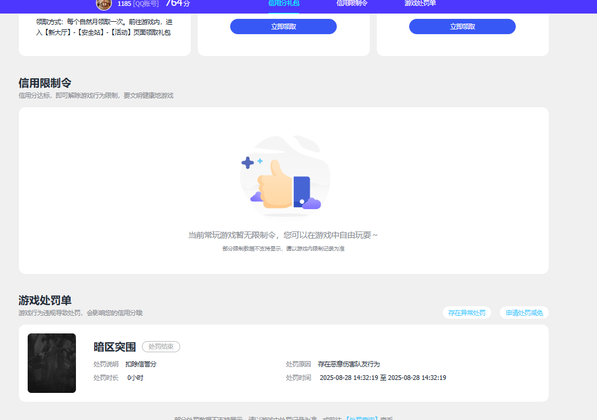597x420 pixels.
Task: Click the credit score 764分 display
Action: point(176,5)
